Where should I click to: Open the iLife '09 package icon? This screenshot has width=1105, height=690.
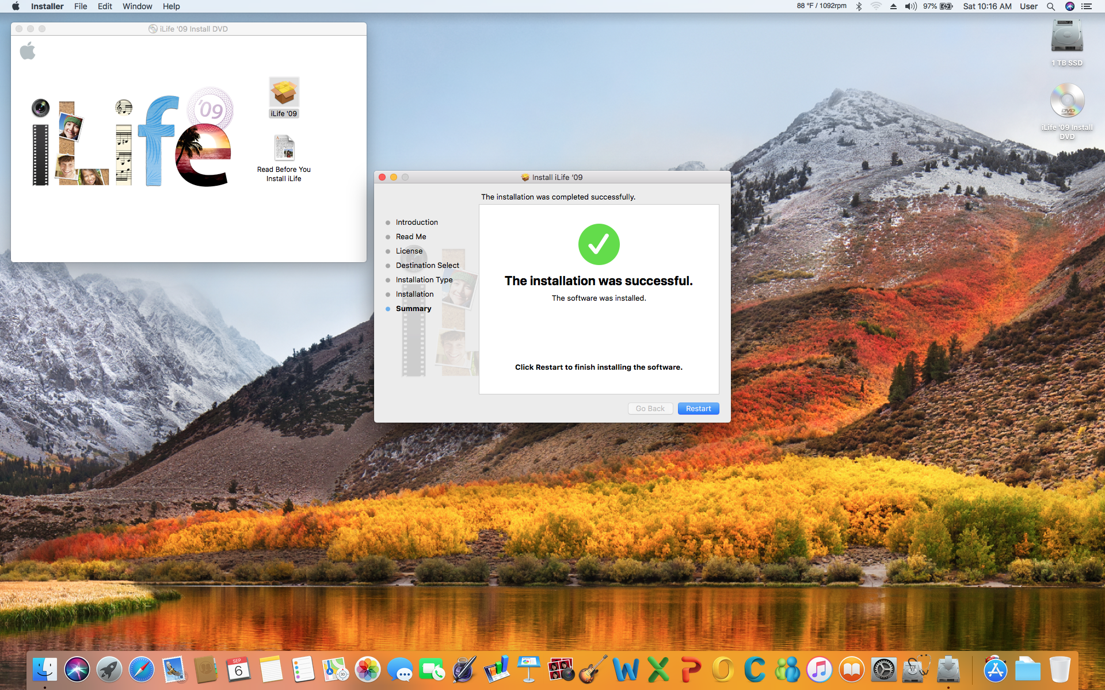point(284,97)
